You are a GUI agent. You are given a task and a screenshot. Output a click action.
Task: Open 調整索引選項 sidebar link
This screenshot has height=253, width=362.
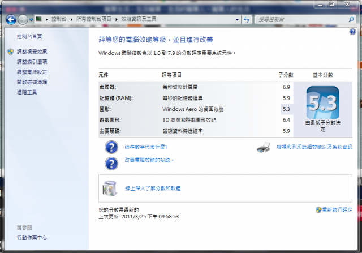click(x=32, y=62)
